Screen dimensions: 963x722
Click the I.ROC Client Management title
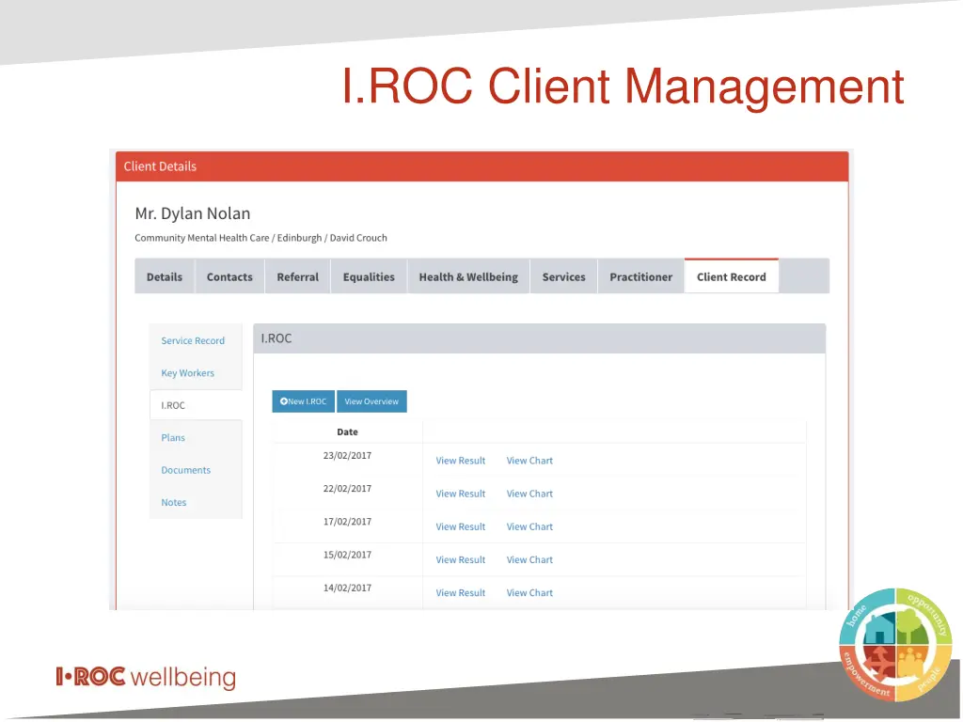tap(623, 86)
